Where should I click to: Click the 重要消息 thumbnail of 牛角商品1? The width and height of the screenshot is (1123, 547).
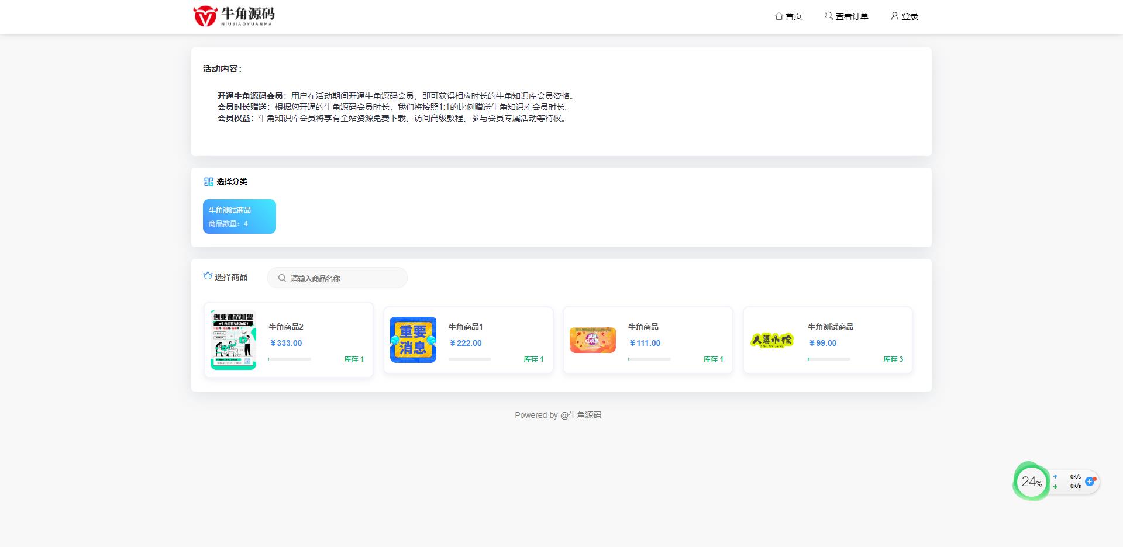tap(413, 340)
